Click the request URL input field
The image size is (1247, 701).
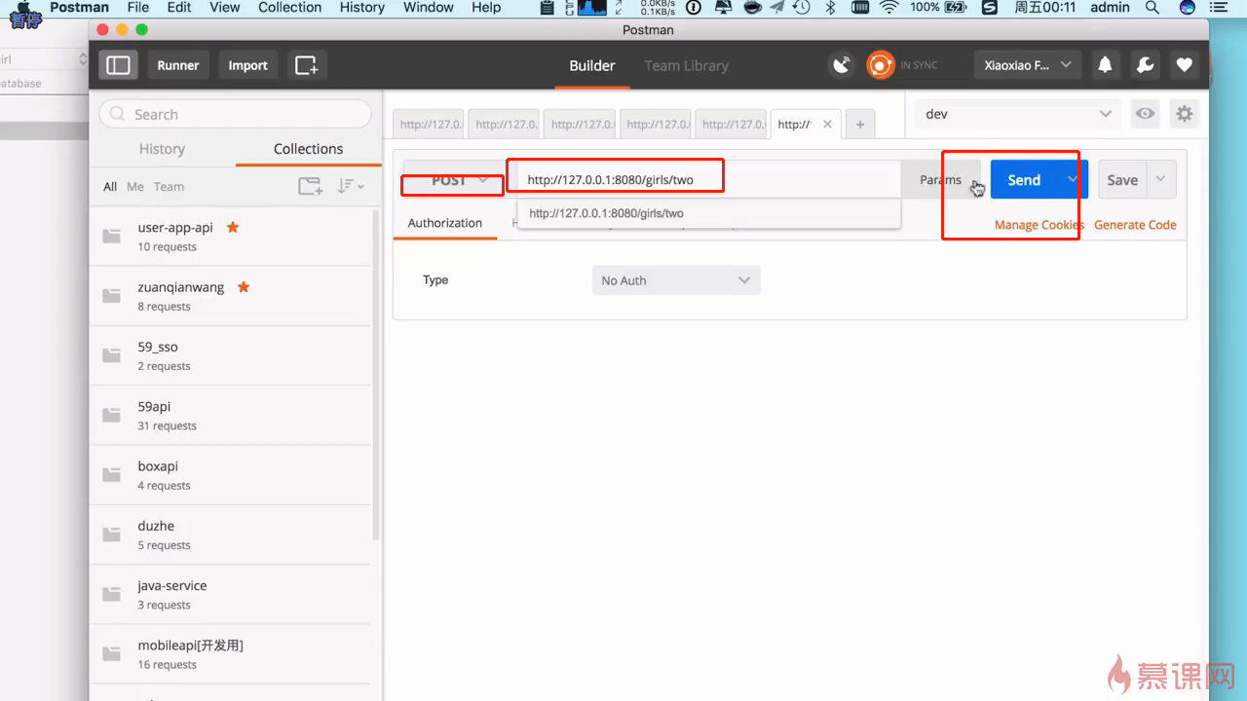click(x=708, y=180)
